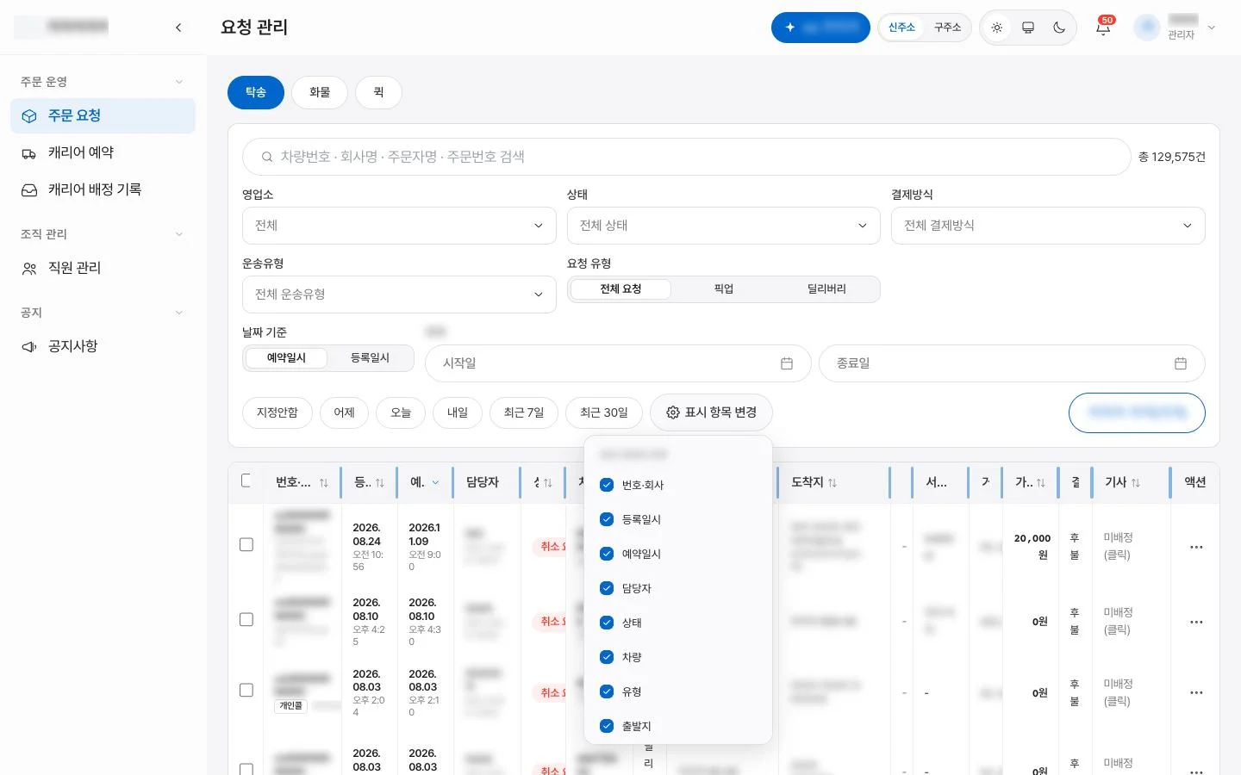Click search magnifier icon in search bar
Image resolution: width=1241 pixels, height=775 pixels.
[x=267, y=157]
